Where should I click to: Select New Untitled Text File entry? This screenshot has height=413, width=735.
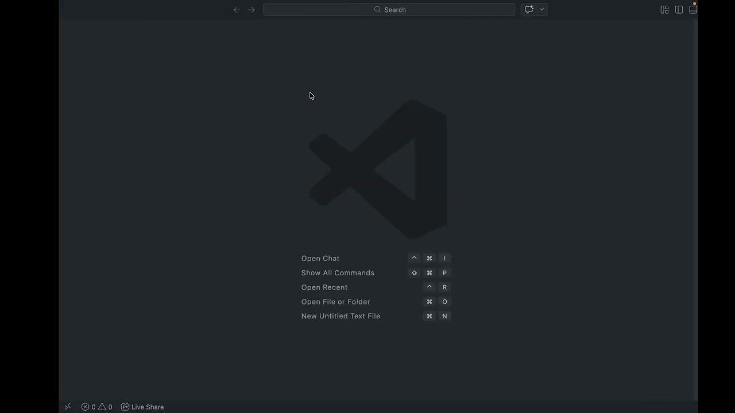point(341,316)
